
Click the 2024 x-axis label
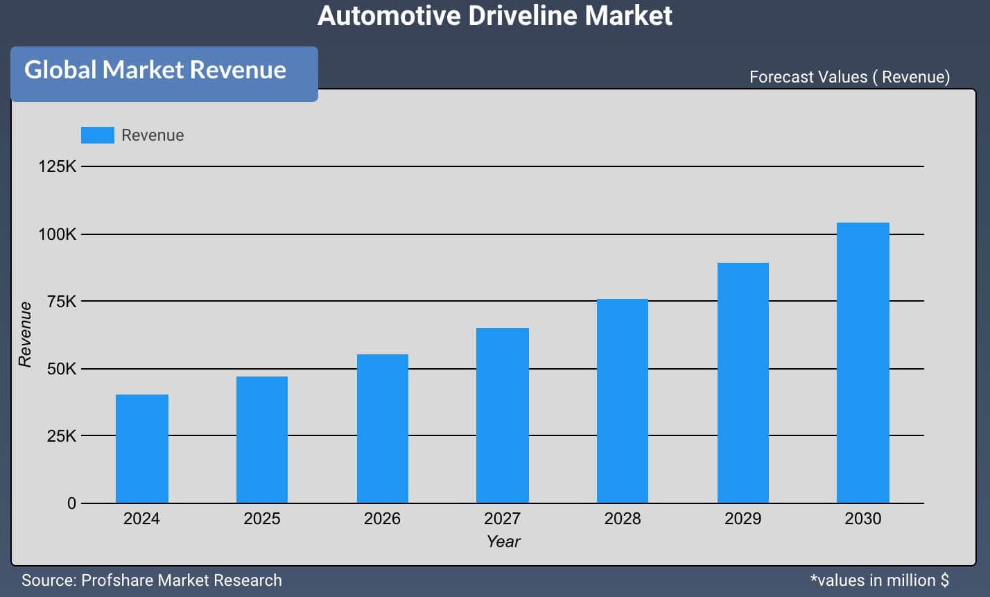tap(141, 519)
